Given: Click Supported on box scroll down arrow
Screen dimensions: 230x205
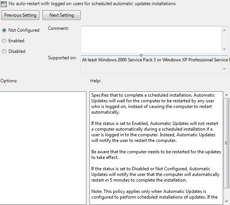Looking at the screenshot, I should [x=224, y=69].
